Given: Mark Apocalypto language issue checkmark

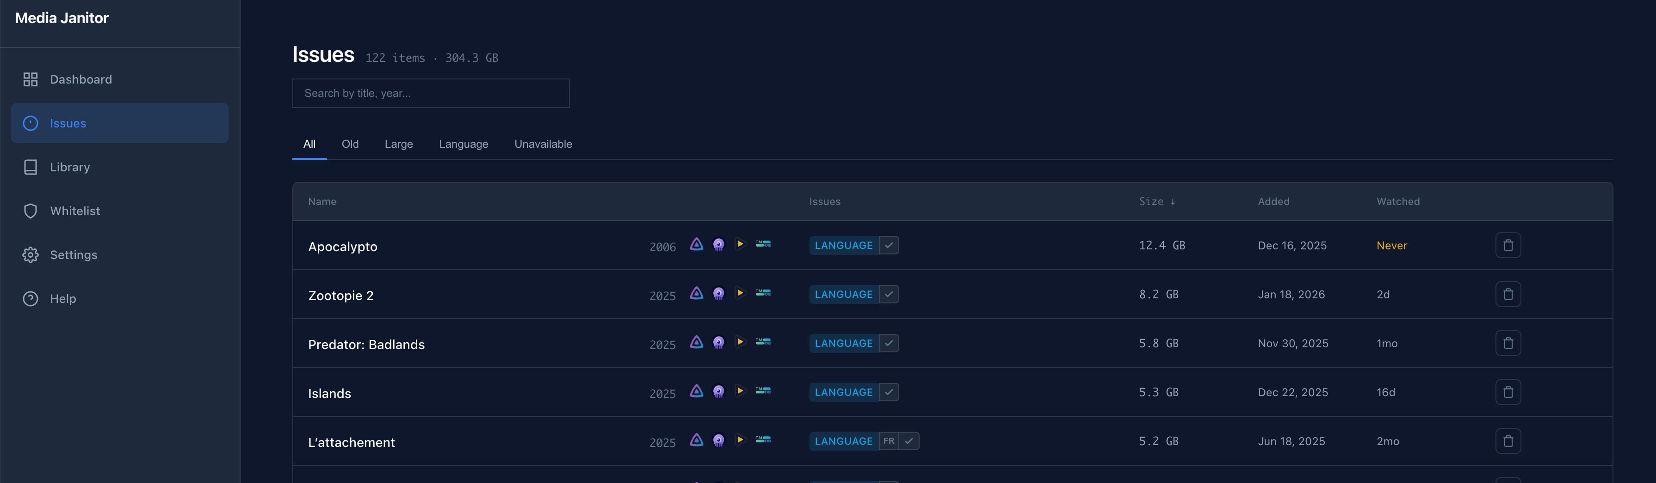Looking at the screenshot, I should (889, 246).
